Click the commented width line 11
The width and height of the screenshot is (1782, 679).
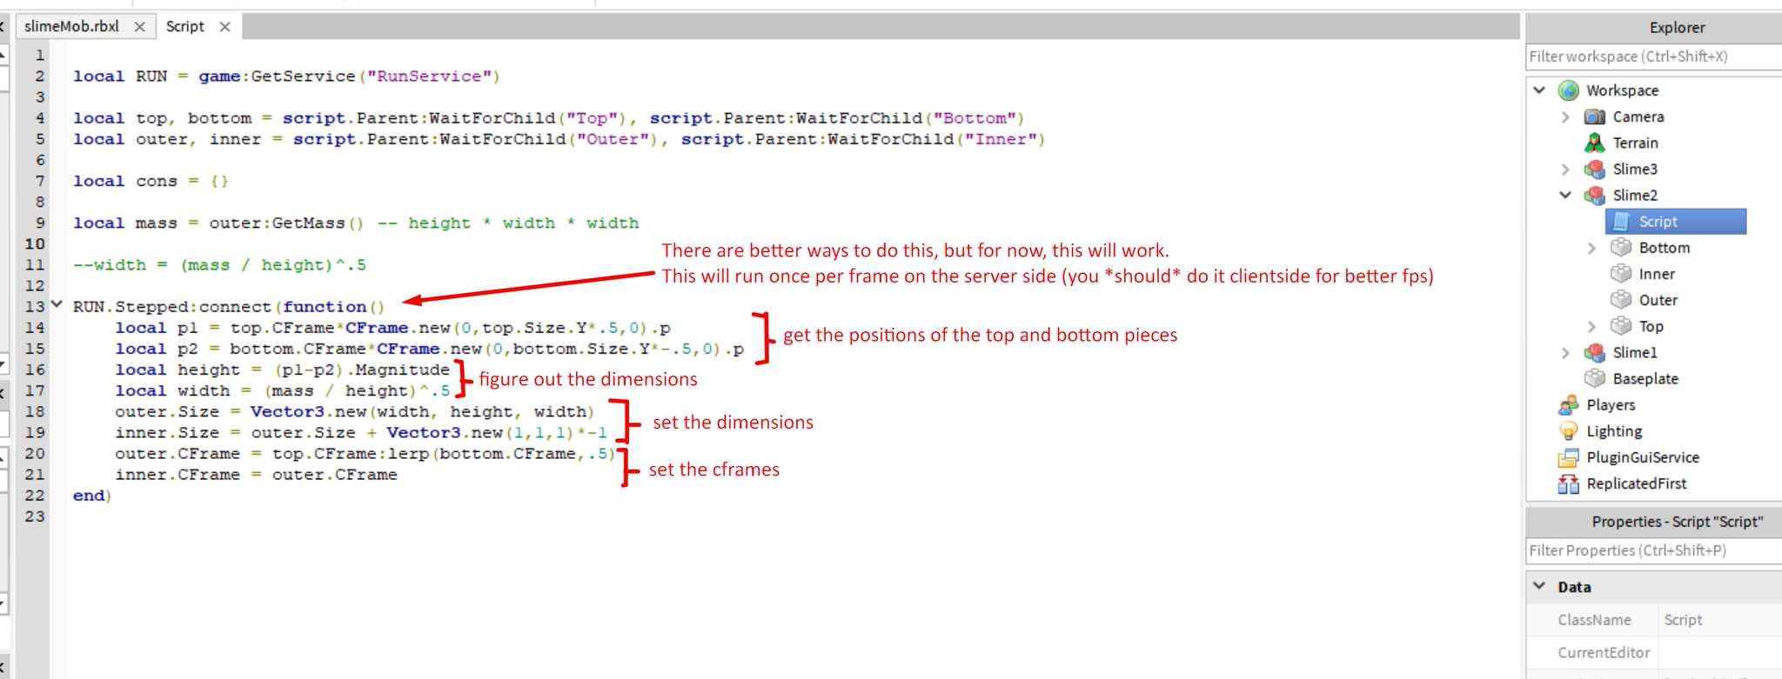click(219, 265)
